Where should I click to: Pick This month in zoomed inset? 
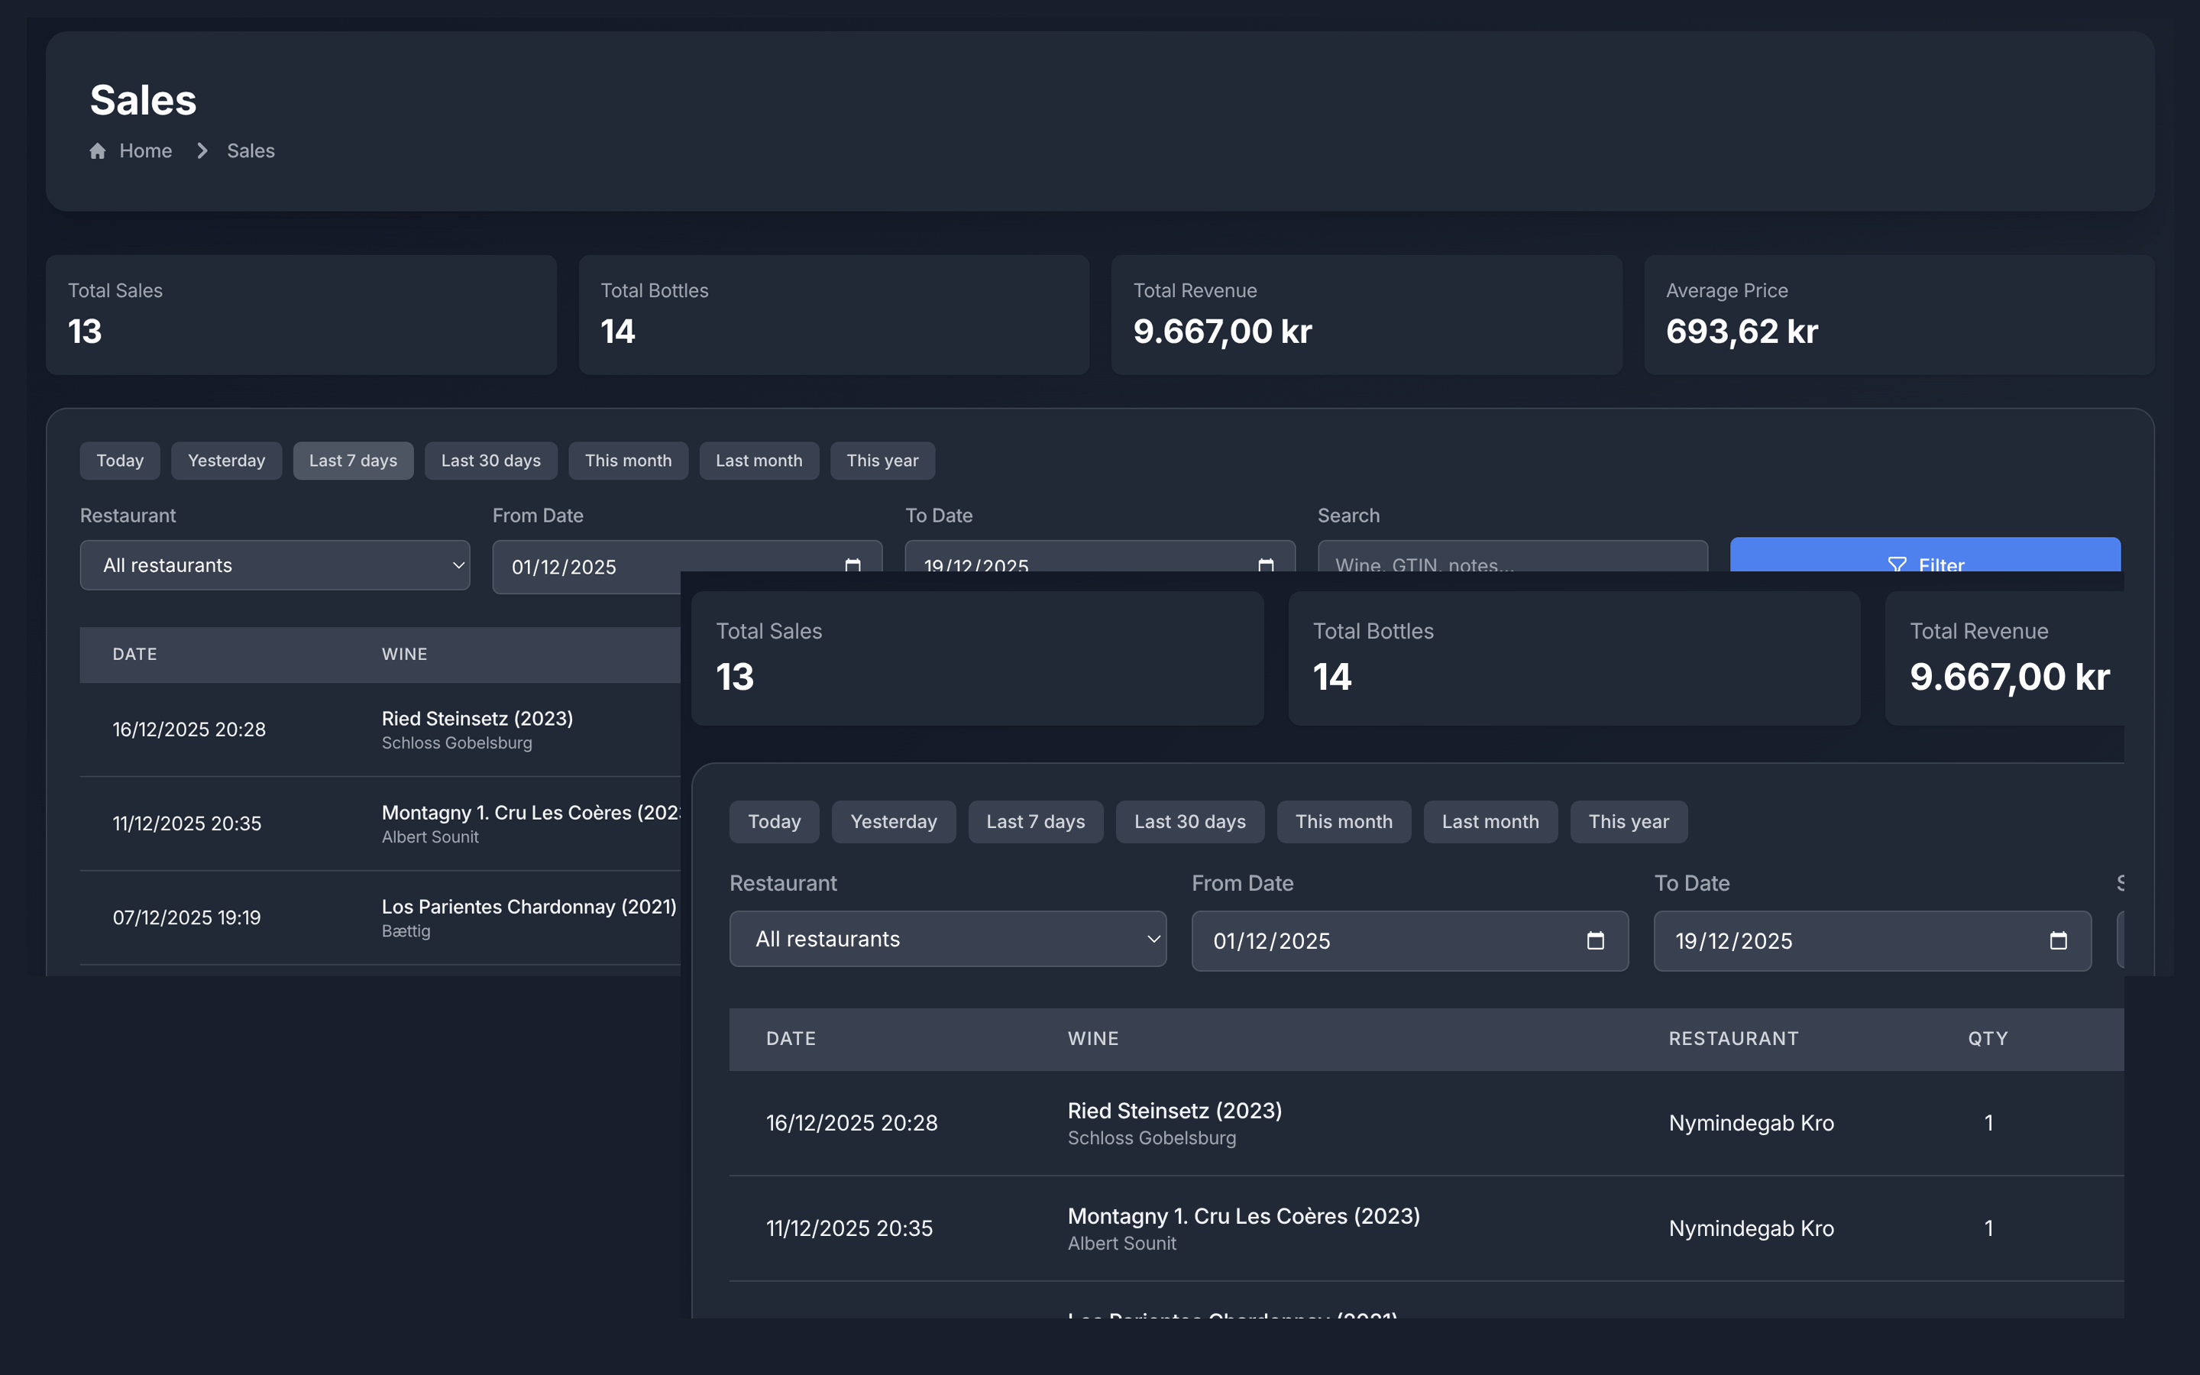pyautogui.click(x=1344, y=821)
